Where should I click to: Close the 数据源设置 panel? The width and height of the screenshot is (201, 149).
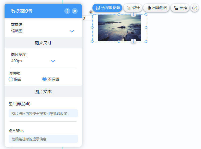click(75, 11)
